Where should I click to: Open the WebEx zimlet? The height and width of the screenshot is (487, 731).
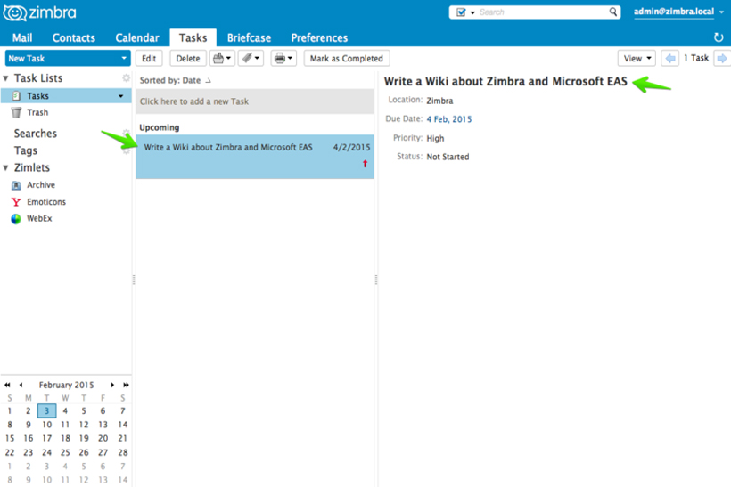click(x=39, y=218)
